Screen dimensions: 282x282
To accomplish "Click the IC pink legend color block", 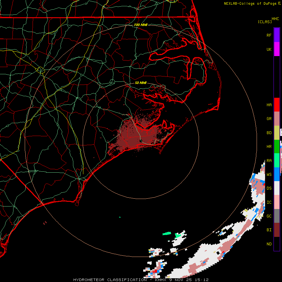I will (277, 202).
